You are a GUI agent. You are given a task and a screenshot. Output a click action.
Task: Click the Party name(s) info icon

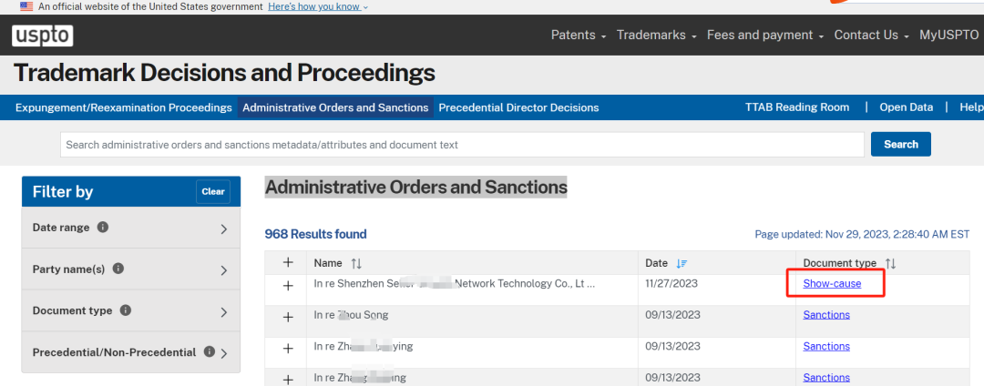[x=118, y=269]
